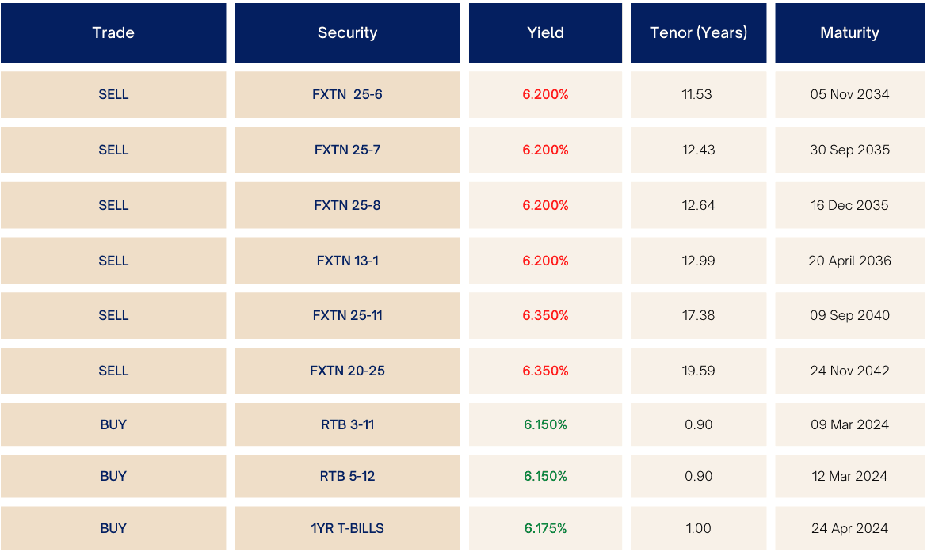Click the Yield column header

(x=545, y=33)
